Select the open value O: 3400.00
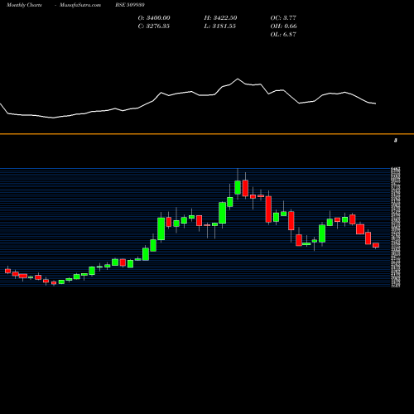 point(154,18)
